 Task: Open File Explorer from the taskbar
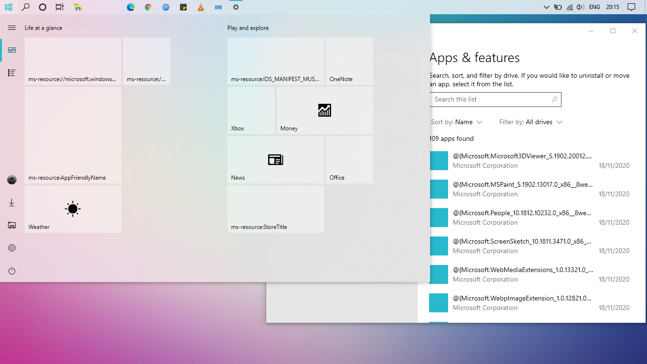(78, 7)
